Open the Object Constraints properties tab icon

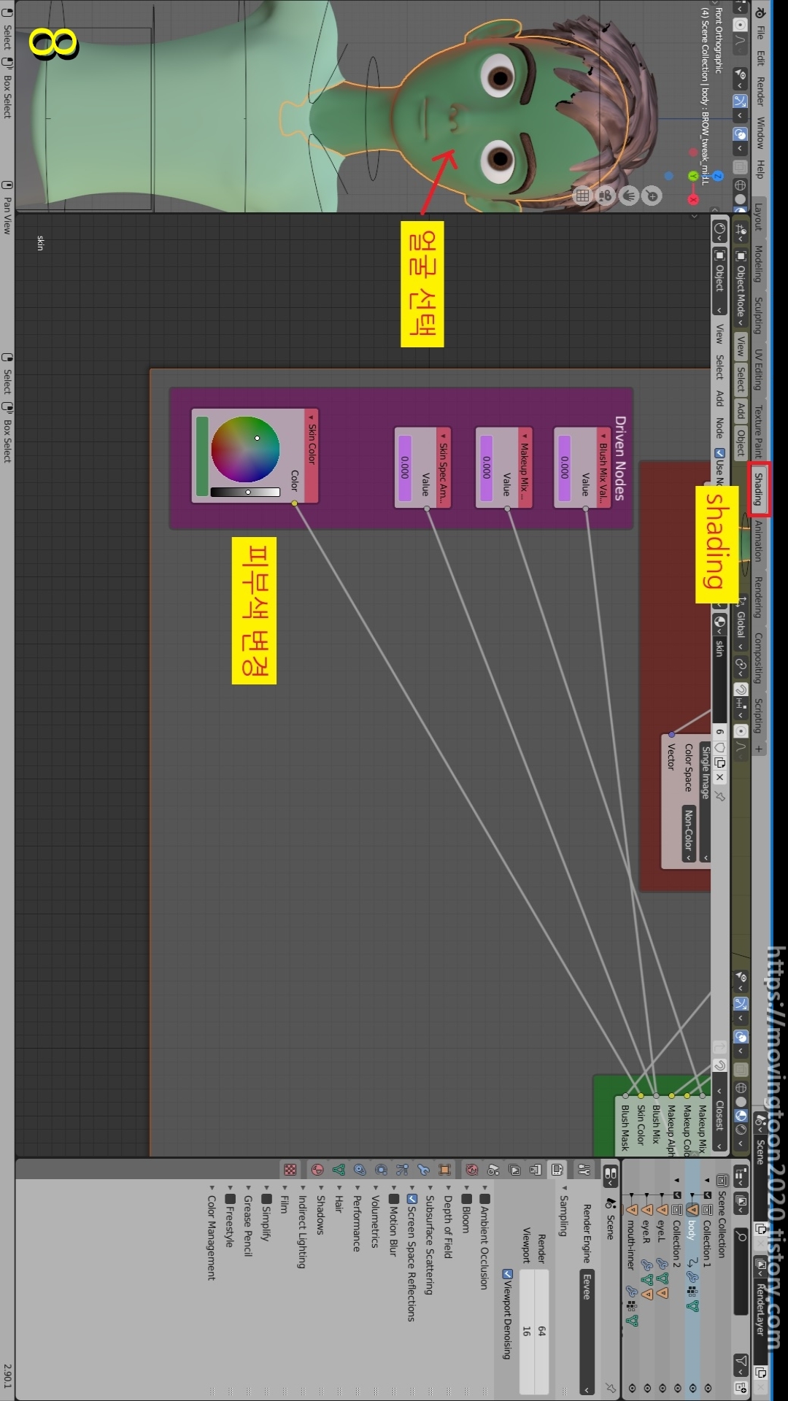(x=360, y=1170)
